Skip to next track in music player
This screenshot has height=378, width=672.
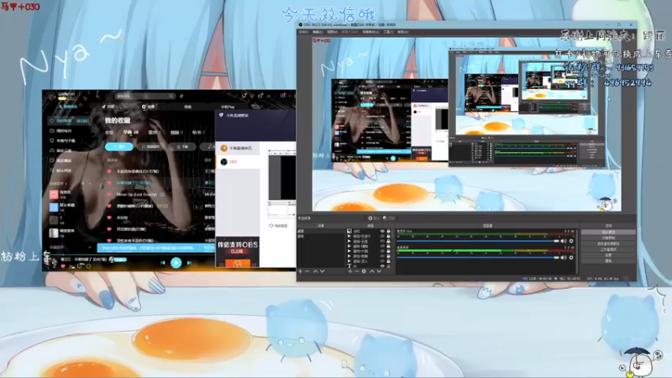click(189, 263)
